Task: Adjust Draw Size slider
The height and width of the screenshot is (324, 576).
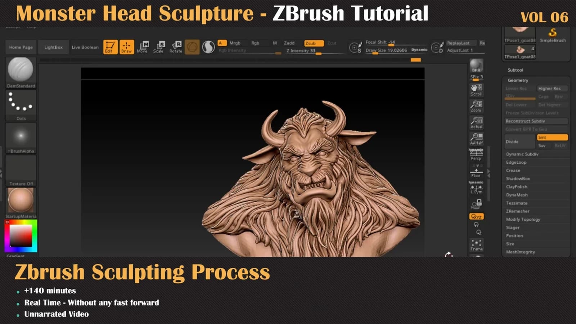Action: pos(386,50)
